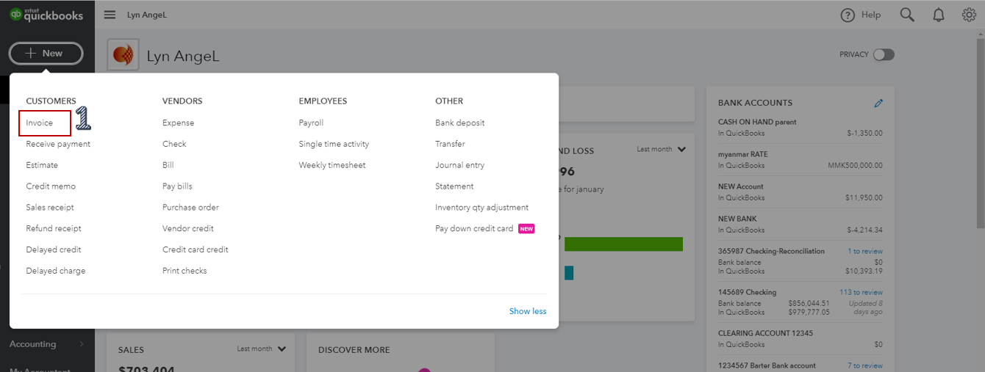
Task: Select Expense under Vendors
Action: (x=179, y=123)
